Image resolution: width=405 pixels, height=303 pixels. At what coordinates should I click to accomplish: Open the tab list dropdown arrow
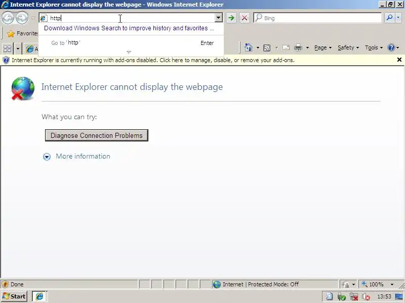coord(18,48)
